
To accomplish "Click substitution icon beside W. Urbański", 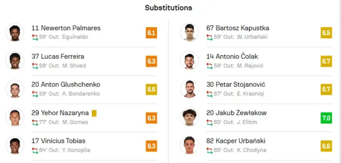I will (209, 37).
